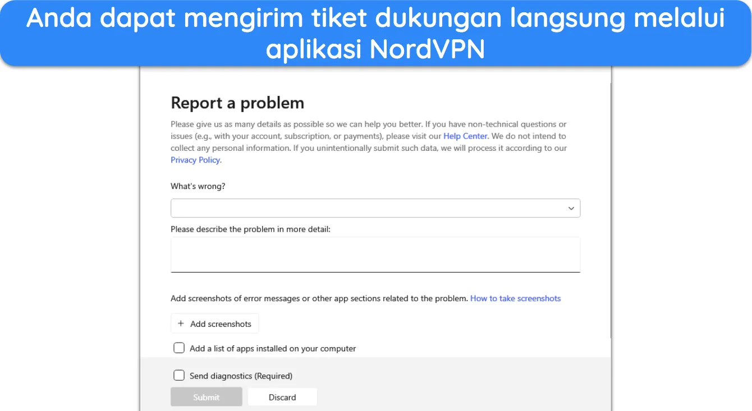The height and width of the screenshot is (411, 752).
Task: Click the "What's wrong?" label
Action: 198,186
